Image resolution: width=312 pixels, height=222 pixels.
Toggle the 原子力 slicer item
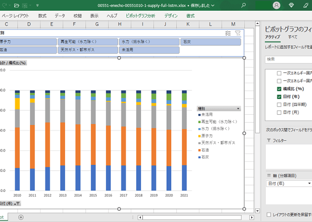click(x=28, y=42)
